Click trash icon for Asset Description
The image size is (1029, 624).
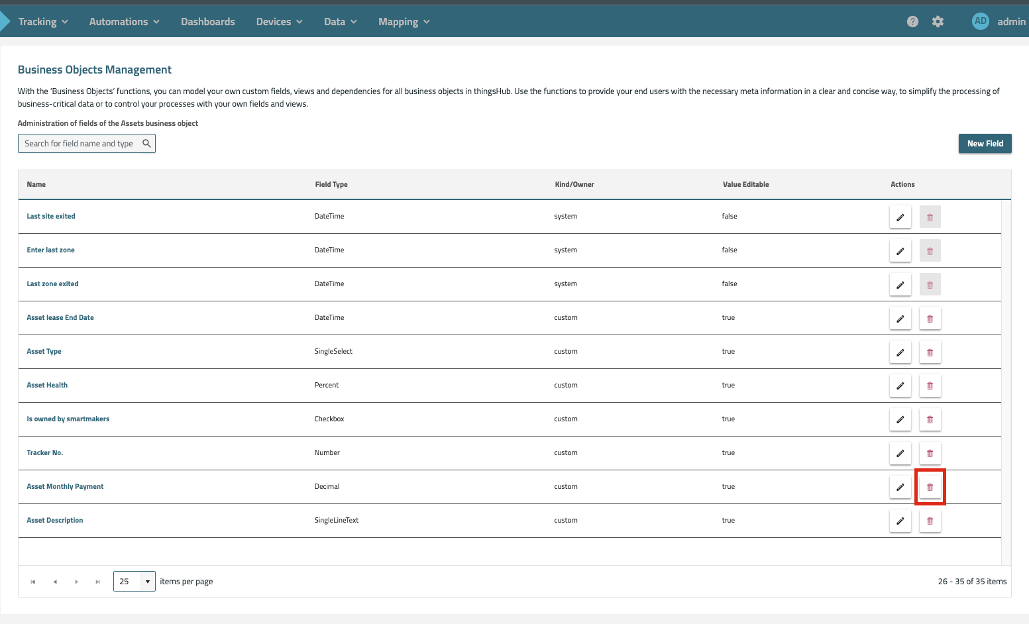[930, 521]
